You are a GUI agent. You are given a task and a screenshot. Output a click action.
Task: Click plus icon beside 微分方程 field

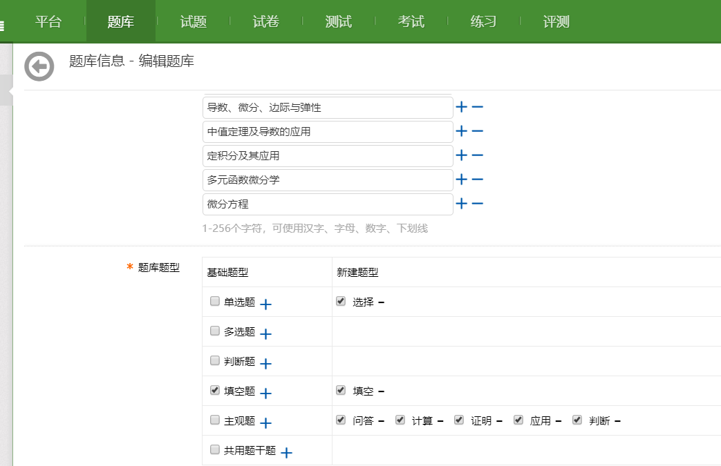(461, 204)
